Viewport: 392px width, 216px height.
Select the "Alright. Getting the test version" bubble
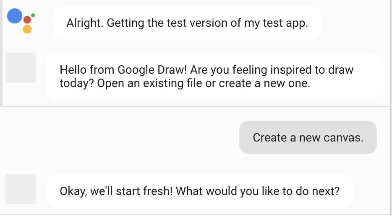(x=187, y=23)
